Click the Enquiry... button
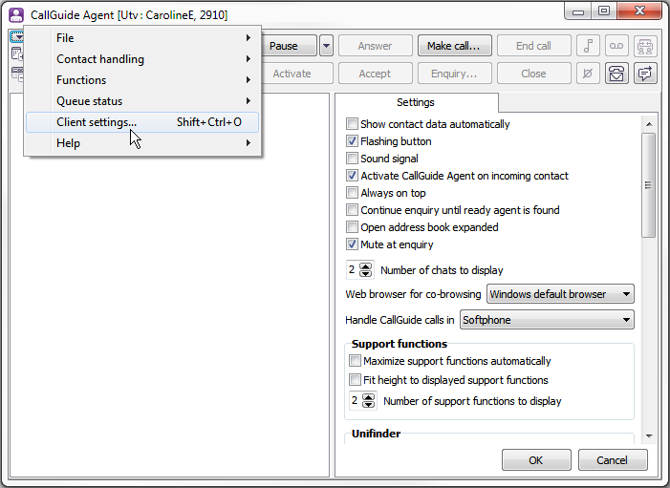 coord(454,74)
